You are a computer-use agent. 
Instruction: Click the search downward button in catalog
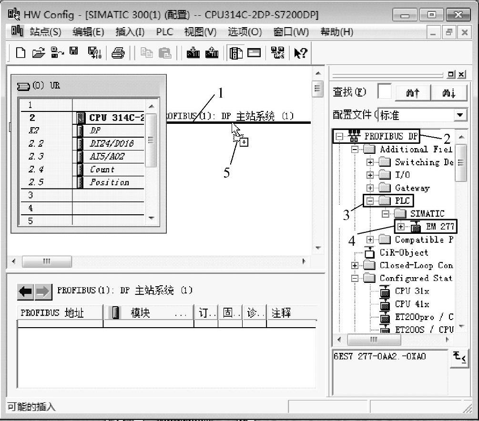[x=449, y=92]
